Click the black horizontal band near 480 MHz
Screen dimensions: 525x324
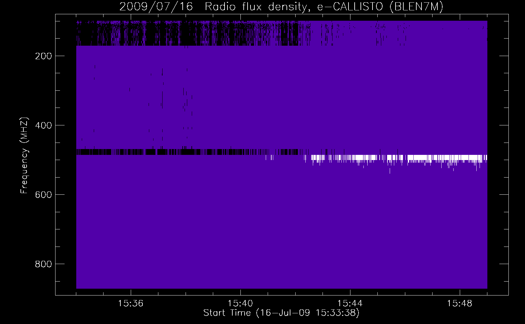pyautogui.click(x=187, y=152)
